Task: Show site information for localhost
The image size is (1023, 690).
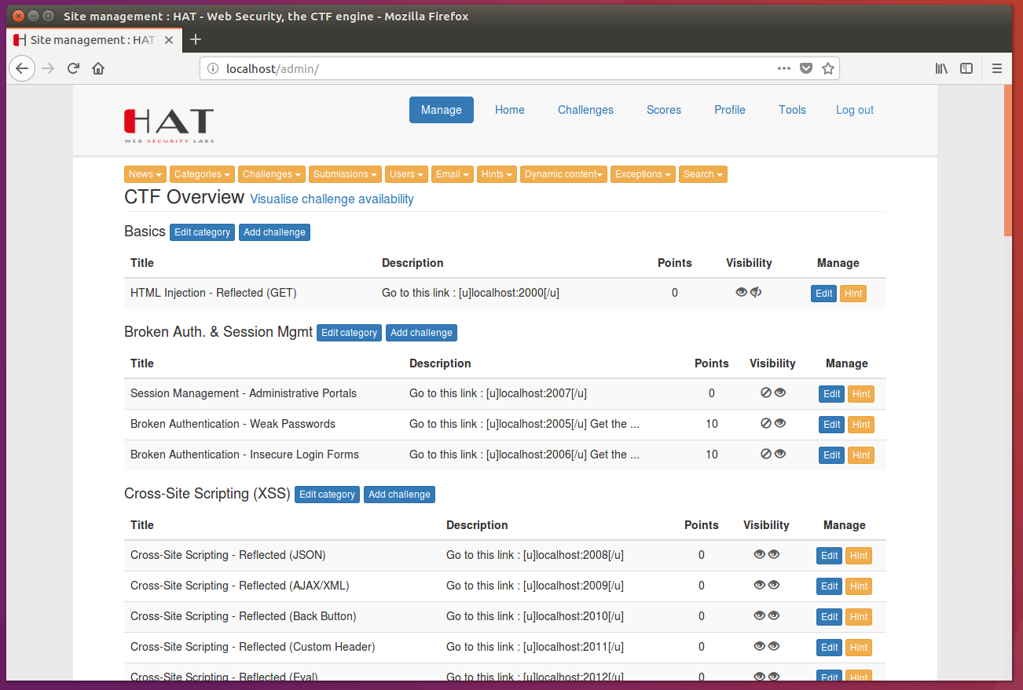Action: point(212,68)
